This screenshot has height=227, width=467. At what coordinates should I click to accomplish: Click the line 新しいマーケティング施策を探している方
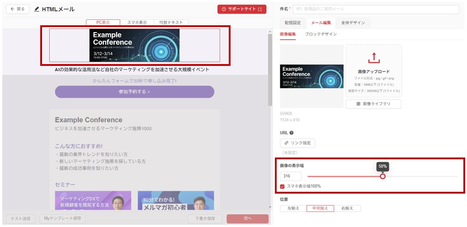[x=100, y=161]
